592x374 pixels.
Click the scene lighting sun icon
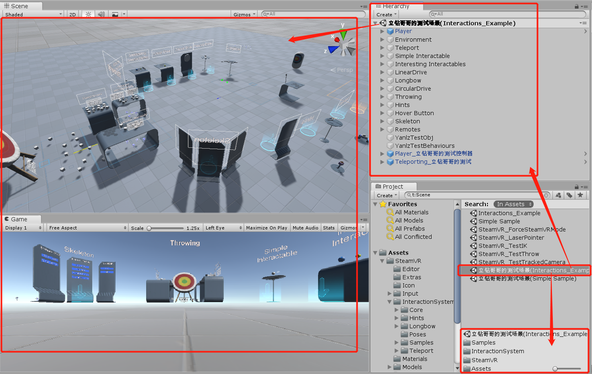click(88, 14)
